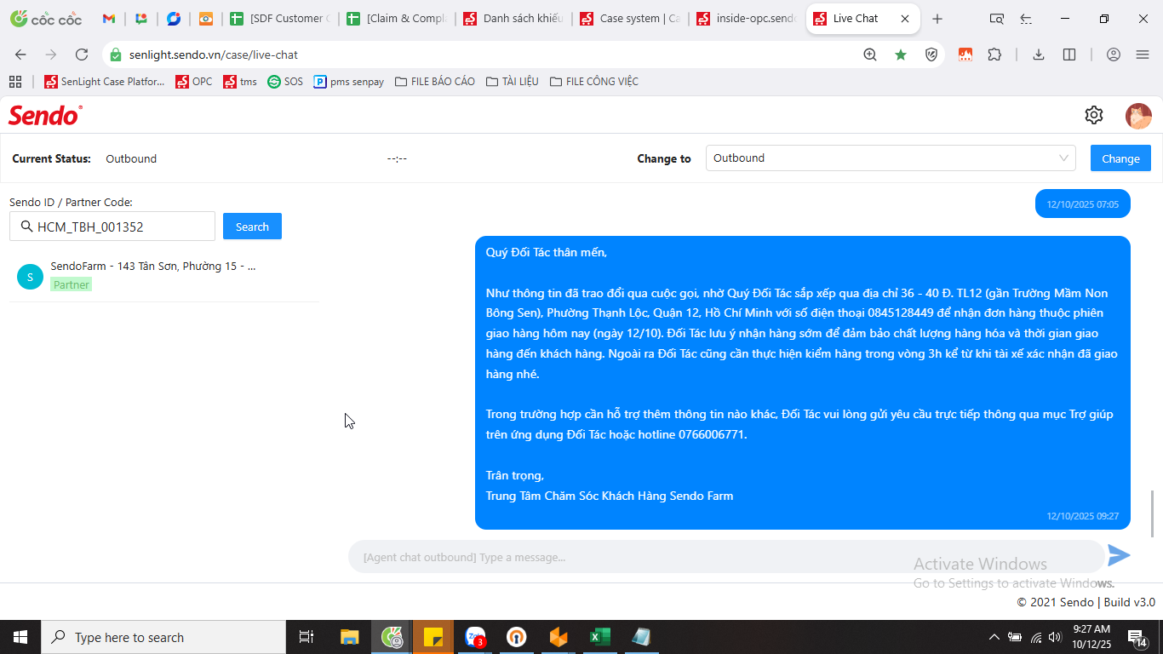Switch to the [Claim & Compl tab
The width and height of the screenshot is (1163, 654).
[x=396, y=19]
